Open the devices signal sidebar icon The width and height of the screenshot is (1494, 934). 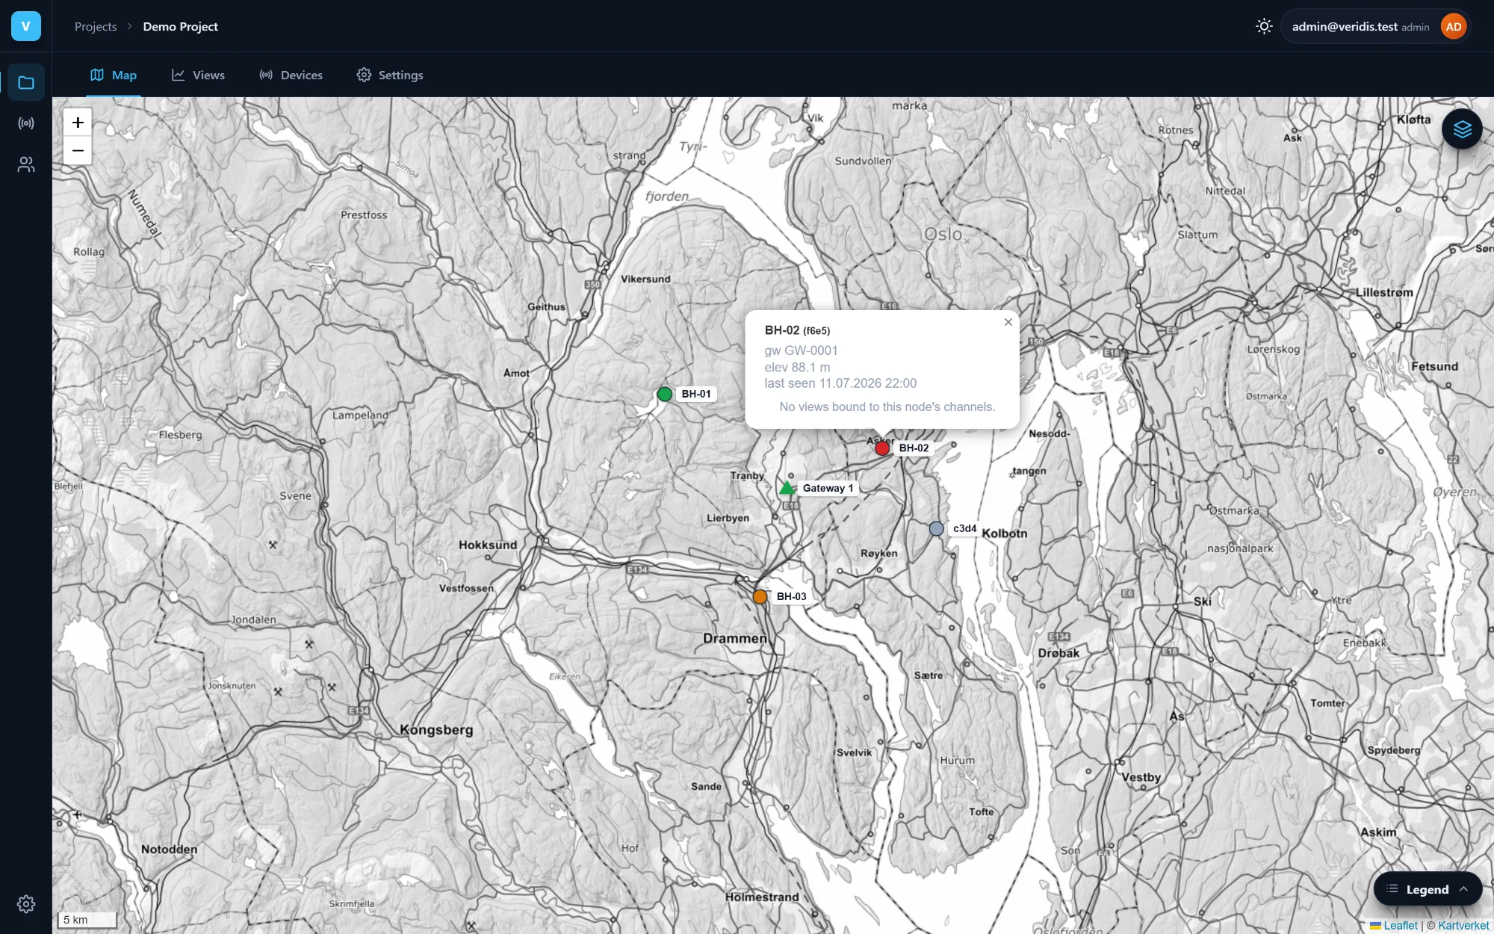[26, 123]
